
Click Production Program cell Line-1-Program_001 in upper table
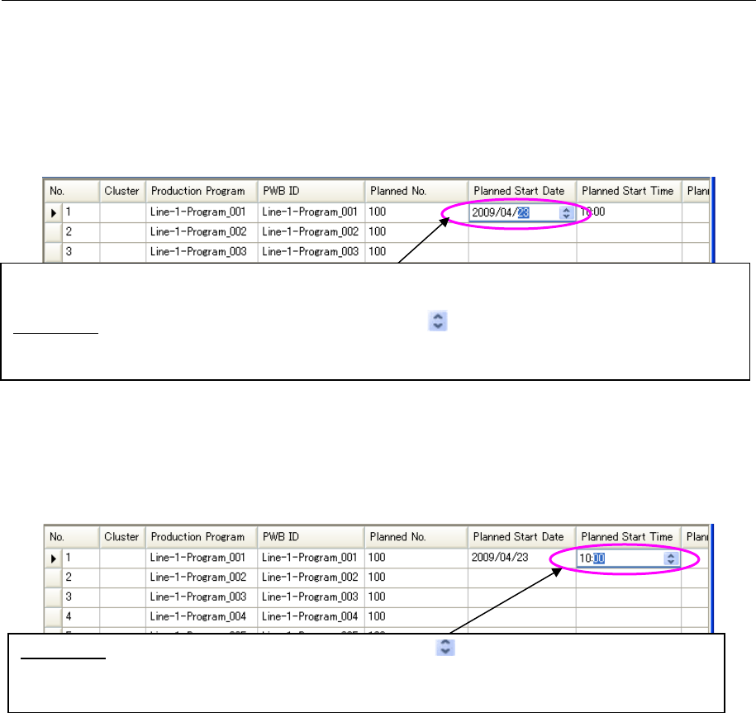tap(202, 212)
